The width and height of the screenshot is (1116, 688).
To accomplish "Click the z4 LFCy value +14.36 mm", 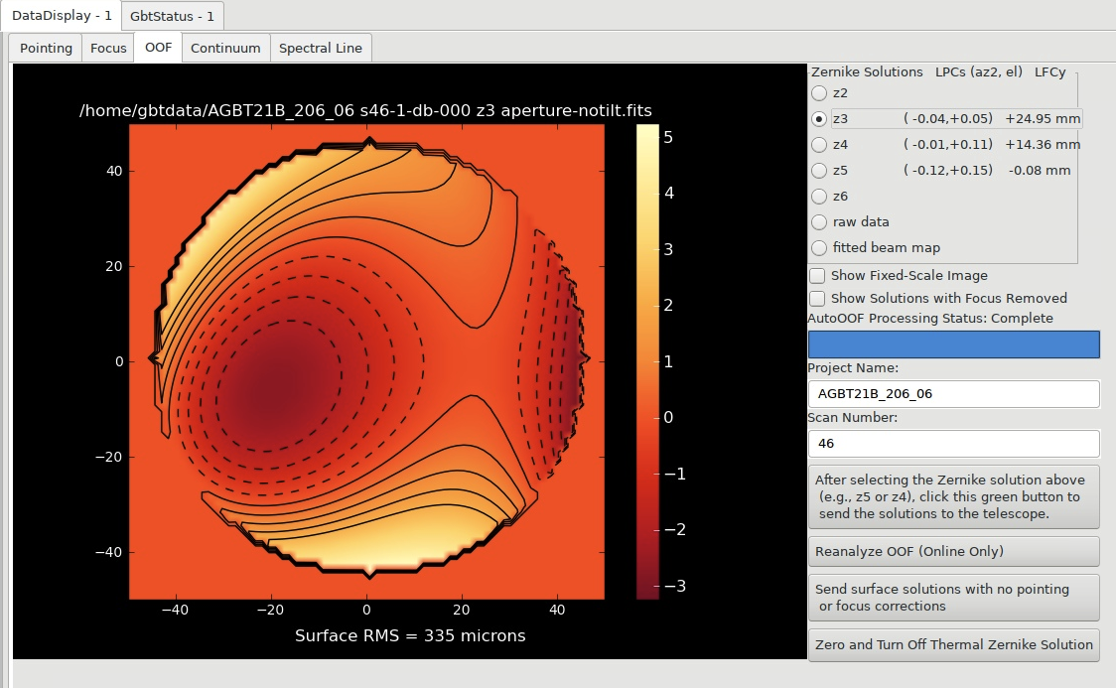I will 1043,144.
